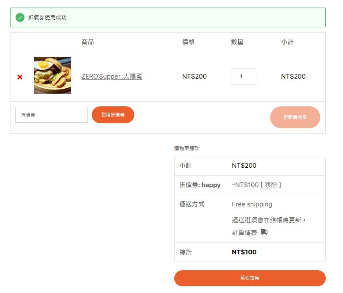The image size is (343, 293).
Task: Open the burger product thumbnail
Action: point(53,75)
